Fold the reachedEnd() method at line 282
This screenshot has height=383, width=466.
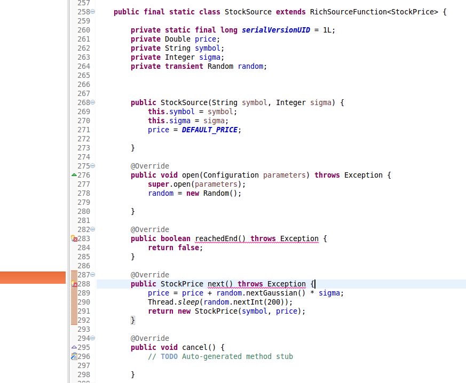coord(93,229)
